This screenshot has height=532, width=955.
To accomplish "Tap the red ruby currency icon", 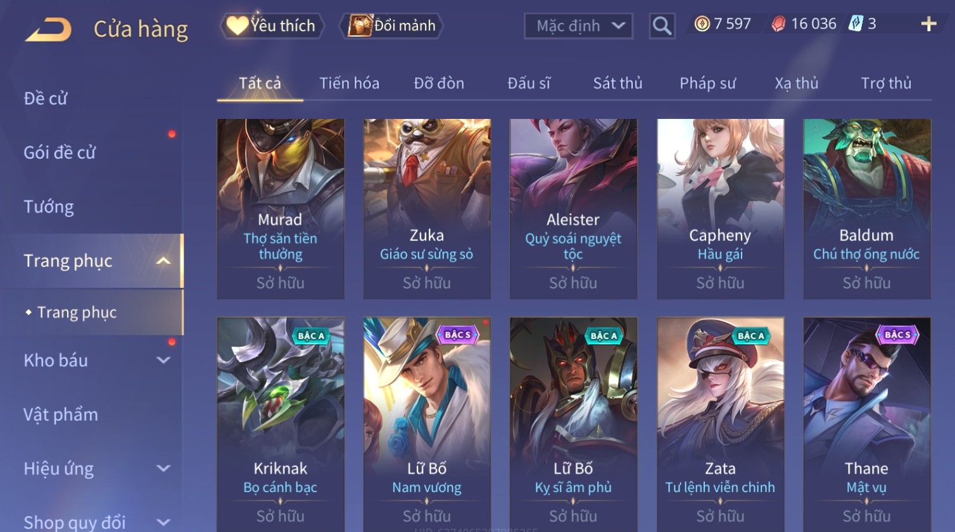I will [x=778, y=24].
